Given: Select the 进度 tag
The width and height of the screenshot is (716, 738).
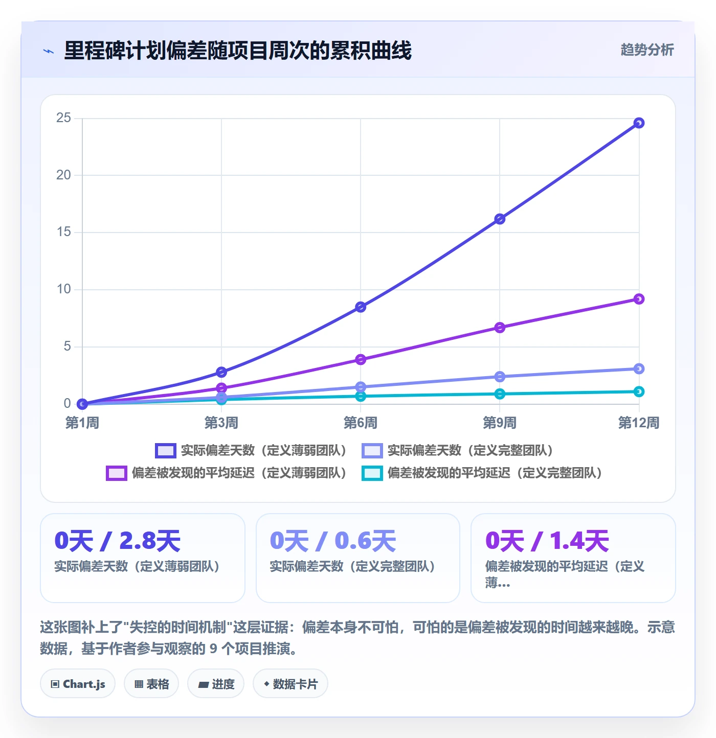Looking at the screenshot, I should [216, 684].
